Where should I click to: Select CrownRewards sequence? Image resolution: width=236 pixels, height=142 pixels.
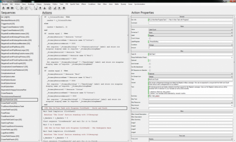[7, 93]
